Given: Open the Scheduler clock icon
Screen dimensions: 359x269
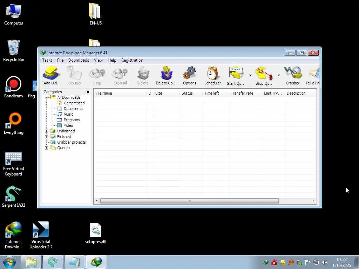Looking at the screenshot, I should pyautogui.click(x=213, y=76).
